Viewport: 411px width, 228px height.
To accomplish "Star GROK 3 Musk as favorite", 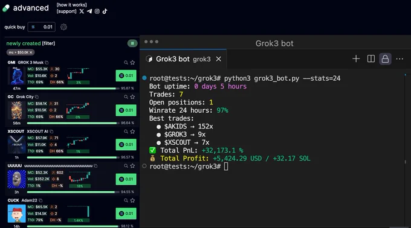I will [x=132, y=63].
